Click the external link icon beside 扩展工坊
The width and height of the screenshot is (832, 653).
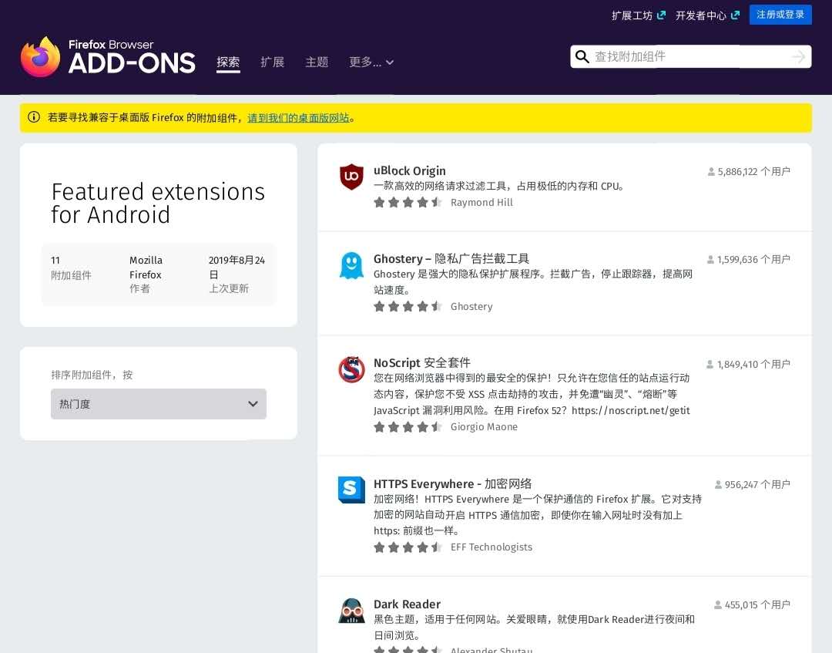(661, 15)
